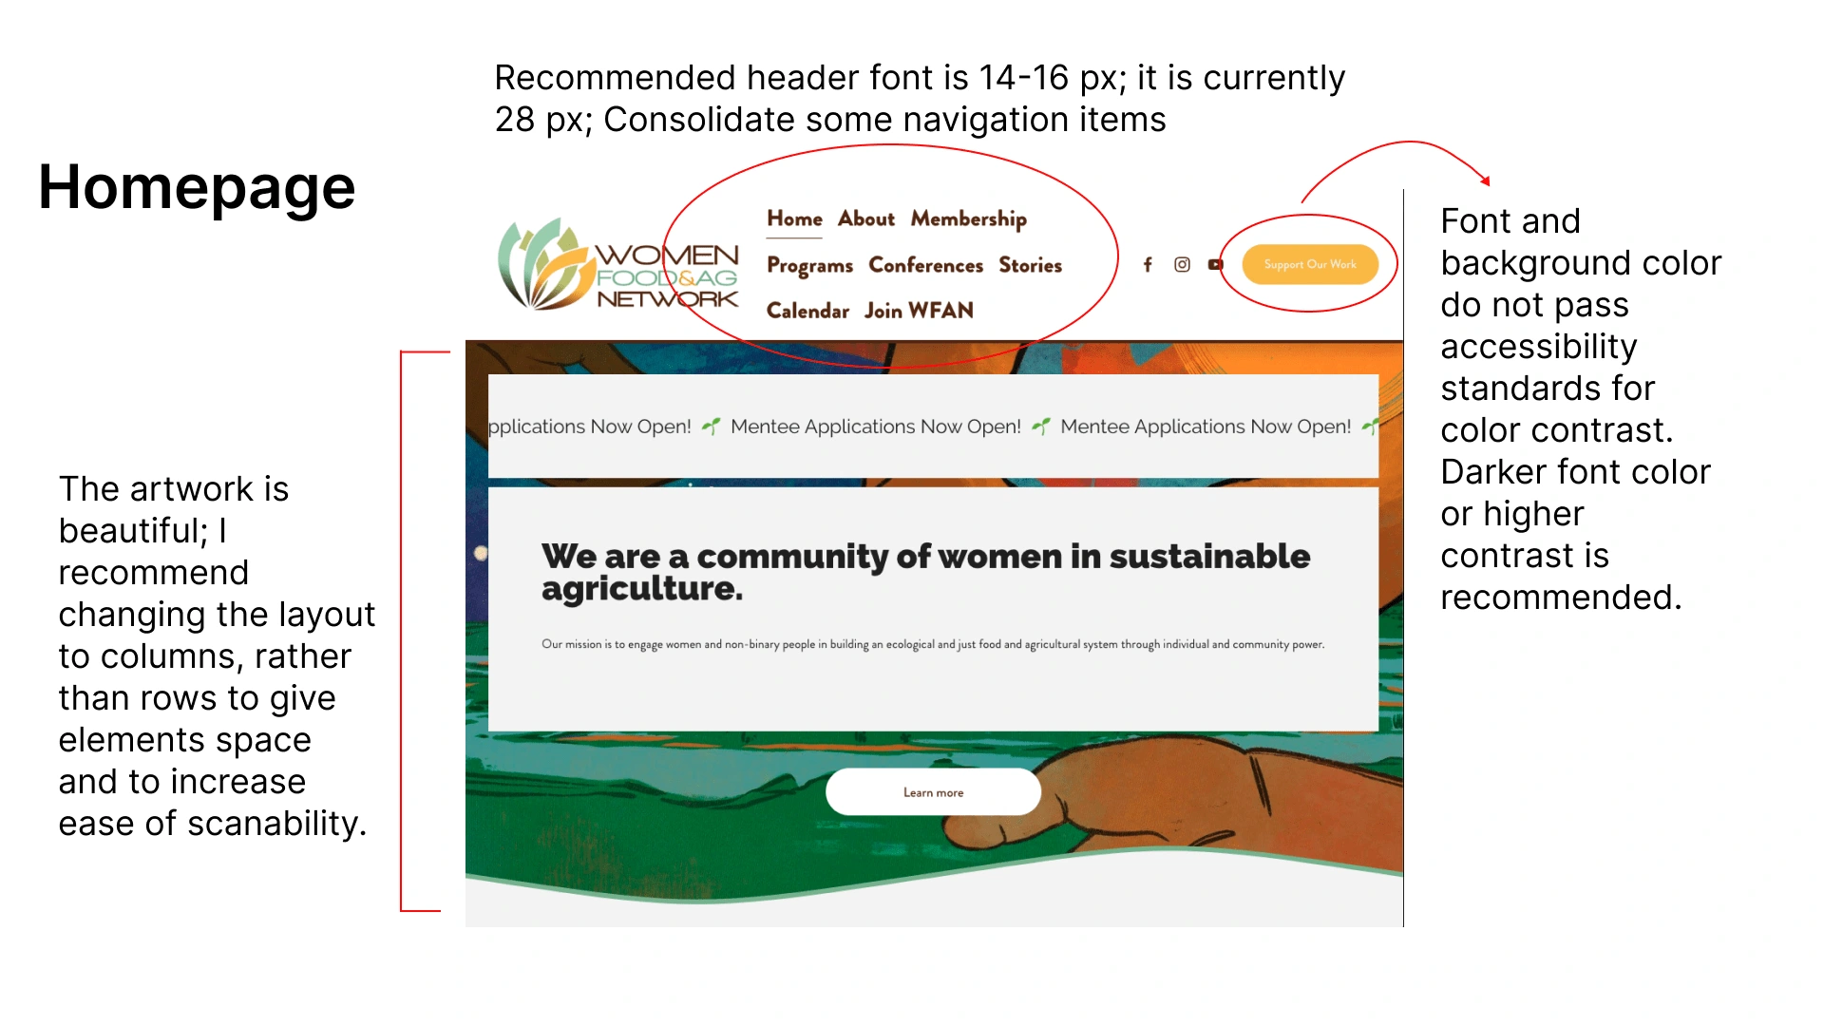Click the WFAN logo image
Viewport: 1824px width, 1026px height.
pos(604,264)
